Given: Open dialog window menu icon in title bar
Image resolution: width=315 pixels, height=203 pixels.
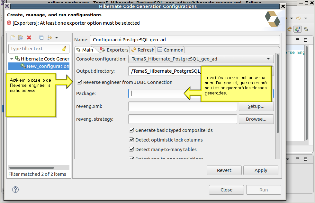Looking at the screenshot, I should coord(7,6).
